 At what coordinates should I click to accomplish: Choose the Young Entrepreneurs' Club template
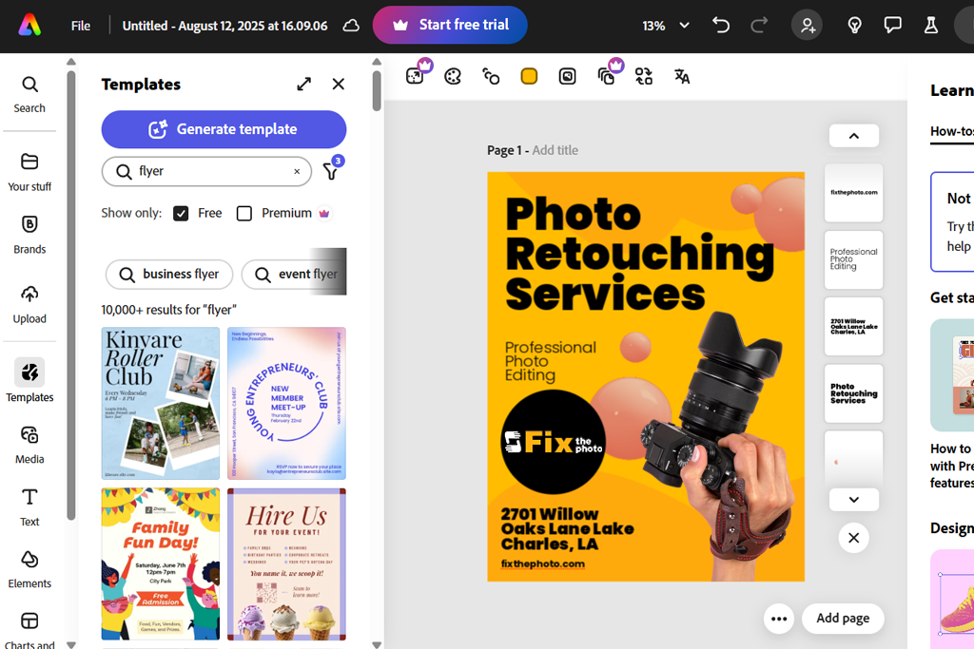pyautogui.click(x=286, y=403)
